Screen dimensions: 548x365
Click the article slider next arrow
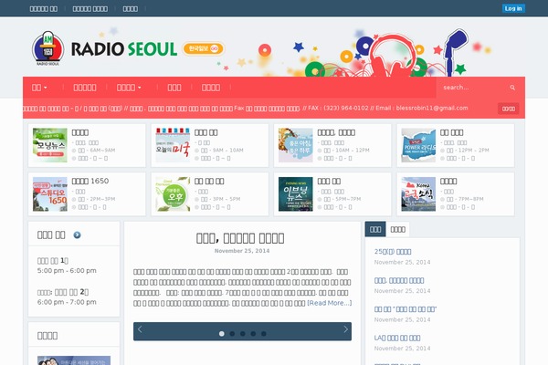pos(345,329)
